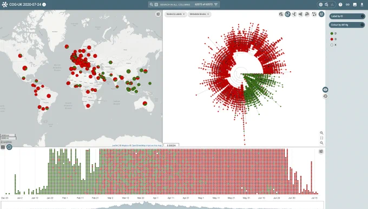This screenshot has height=209, width=368.
Task: Select the radial tree layout icon
Action: pos(294,14)
